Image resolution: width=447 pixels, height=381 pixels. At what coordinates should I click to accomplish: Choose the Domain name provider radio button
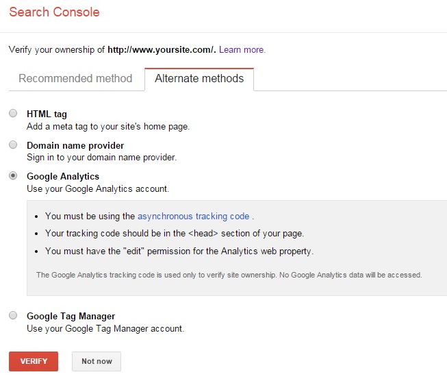click(x=13, y=145)
